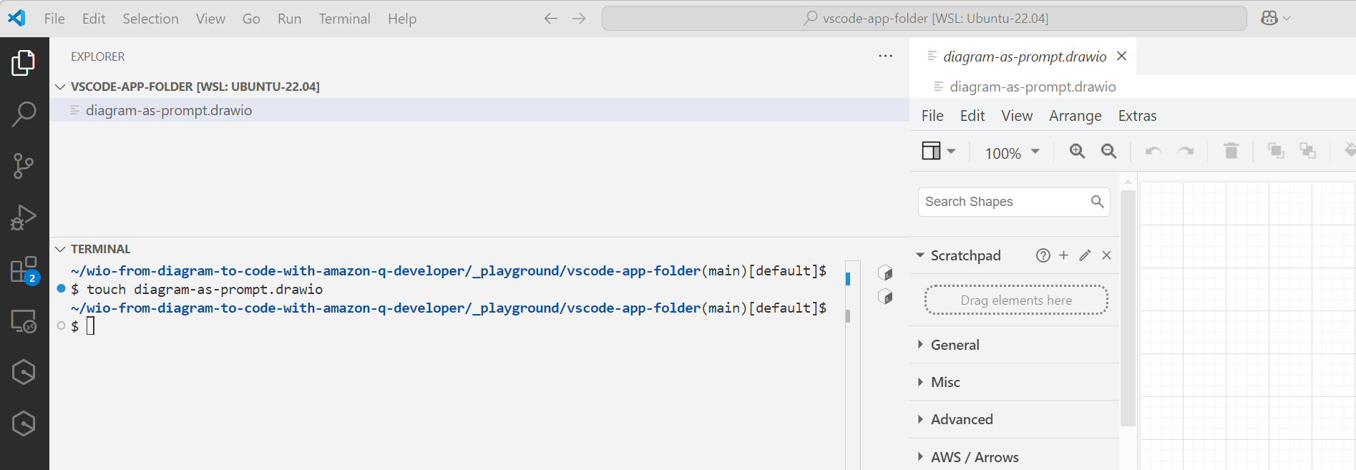Click the paint bucket icon in draw.io toolbar
The height and width of the screenshot is (470, 1356).
(1349, 150)
